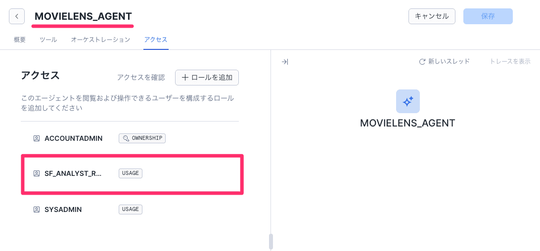Image resolution: width=540 pixels, height=251 pixels.
Task: Select the アクセス tab
Action: [156, 40]
